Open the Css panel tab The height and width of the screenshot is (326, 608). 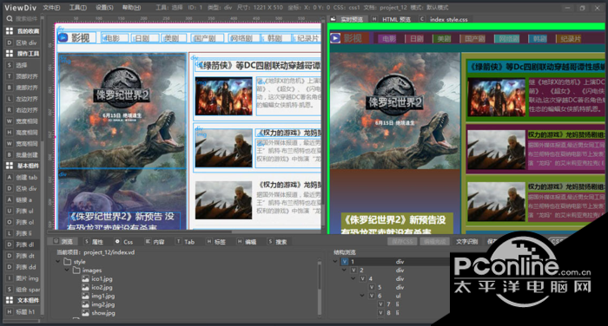(x=124, y=242)
